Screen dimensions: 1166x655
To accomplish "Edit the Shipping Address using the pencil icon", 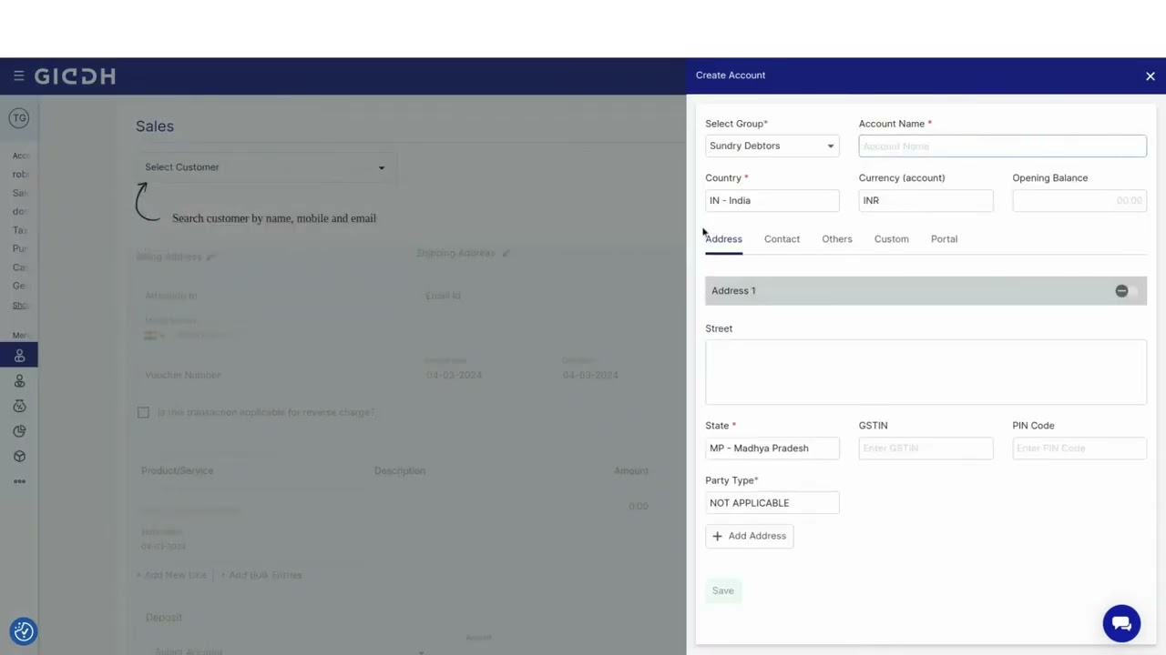I will [506, 254].
